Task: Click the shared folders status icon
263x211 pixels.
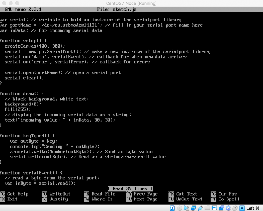Action: coord(207,208)
